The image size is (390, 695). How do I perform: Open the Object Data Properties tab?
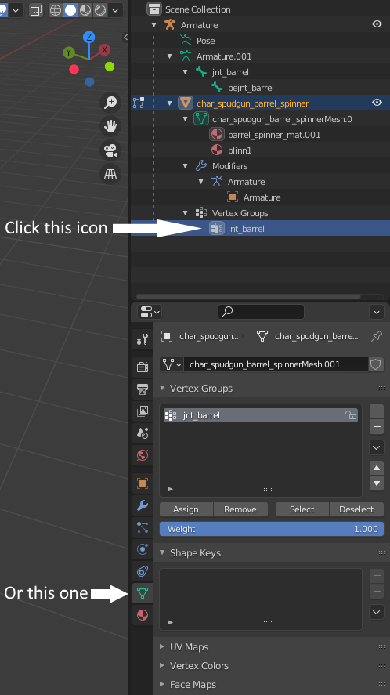tap(143, 593)
